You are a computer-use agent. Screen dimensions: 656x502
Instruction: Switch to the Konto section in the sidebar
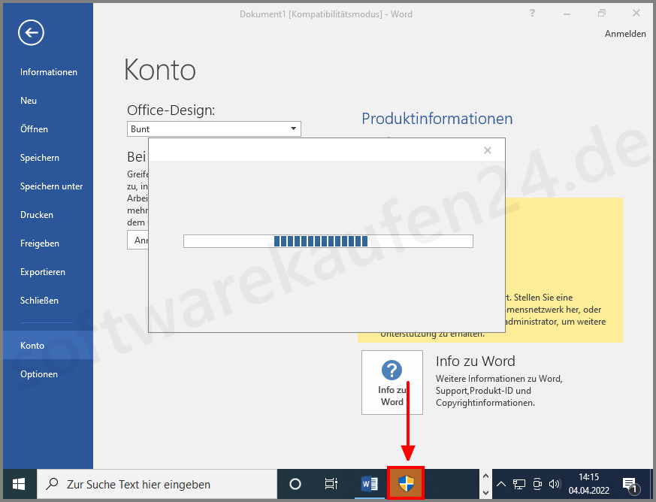[32, 345]
